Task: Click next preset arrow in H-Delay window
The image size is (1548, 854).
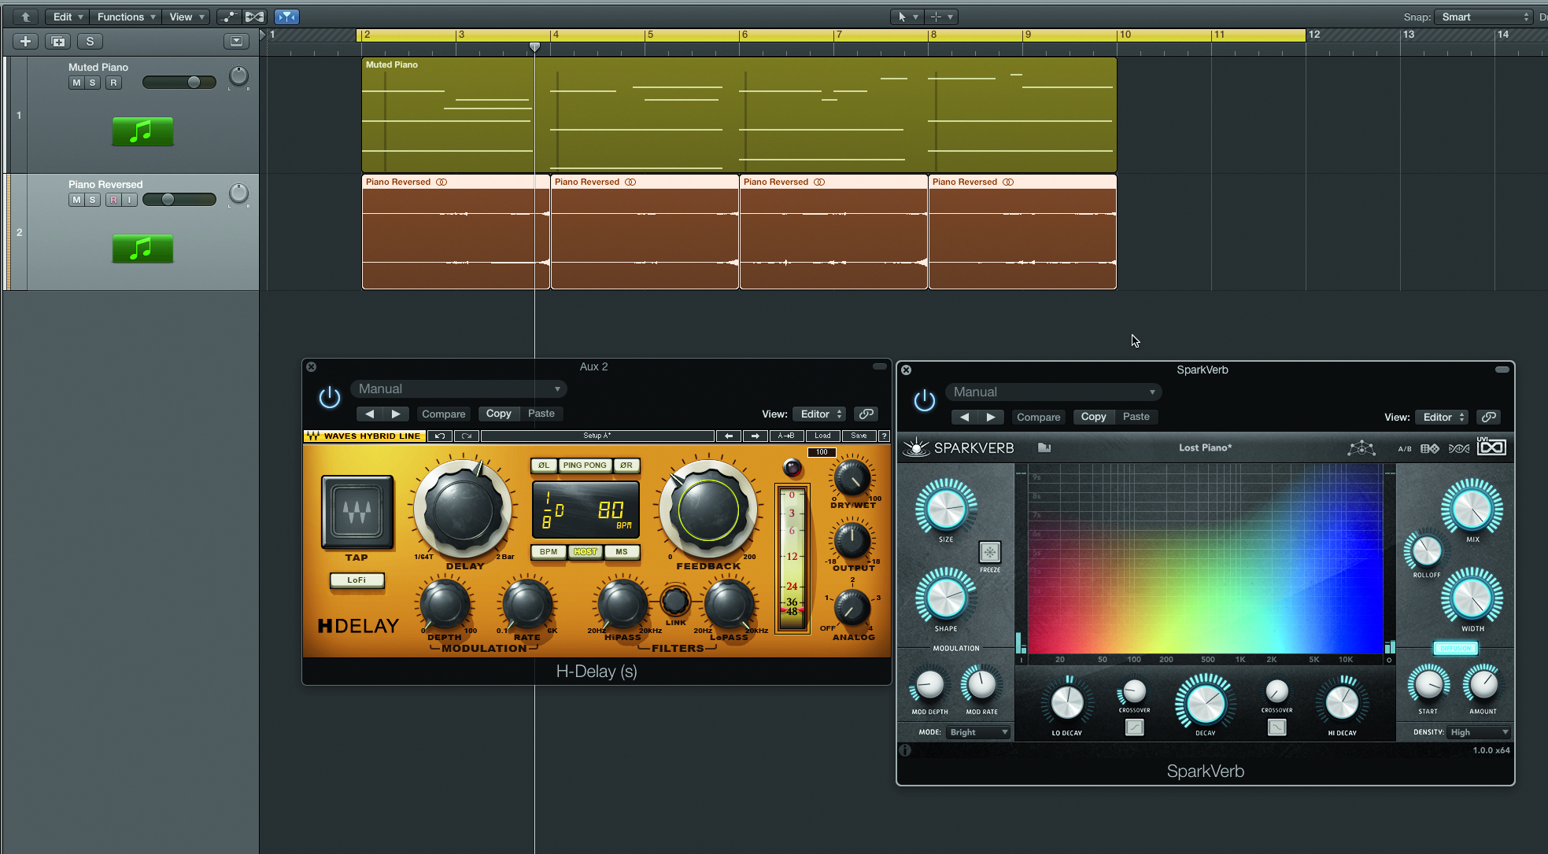Action: [x=396, y=414]
